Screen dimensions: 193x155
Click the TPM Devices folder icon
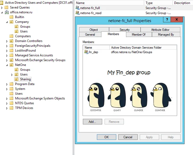tap(11, 108)
